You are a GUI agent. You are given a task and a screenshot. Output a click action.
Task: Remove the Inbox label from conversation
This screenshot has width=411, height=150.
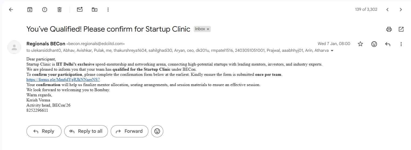point(208,29)
